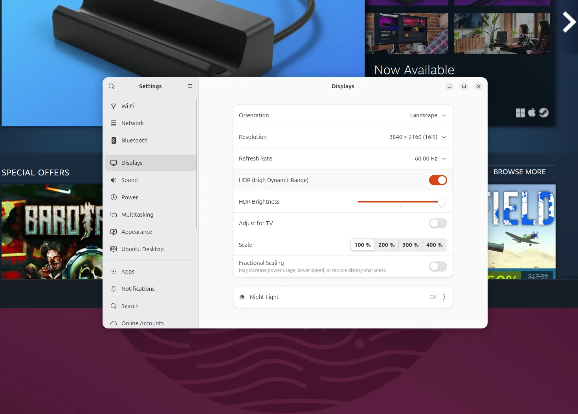This screenshot has width=578, height=414.
Task: Click the Power icon in sidebar
Action: click(114, 197)
